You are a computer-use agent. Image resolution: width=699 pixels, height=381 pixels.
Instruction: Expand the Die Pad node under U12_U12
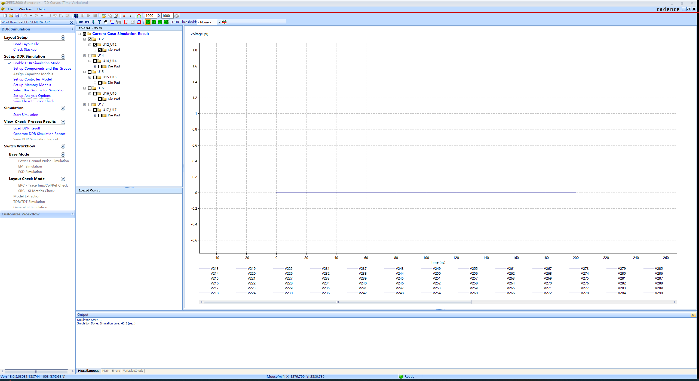[95, 50]
